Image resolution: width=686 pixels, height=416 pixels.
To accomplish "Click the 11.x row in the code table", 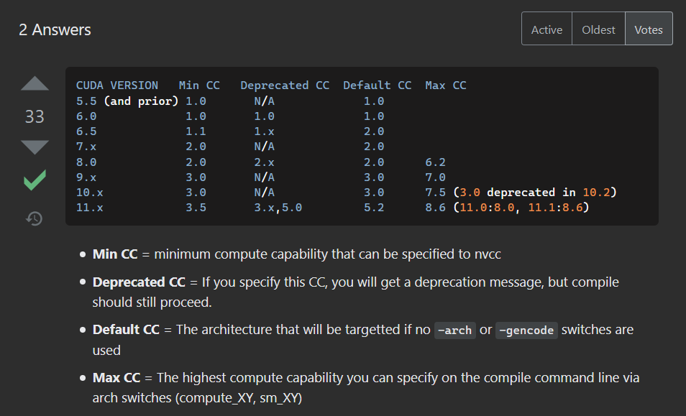I will [90, 208].
